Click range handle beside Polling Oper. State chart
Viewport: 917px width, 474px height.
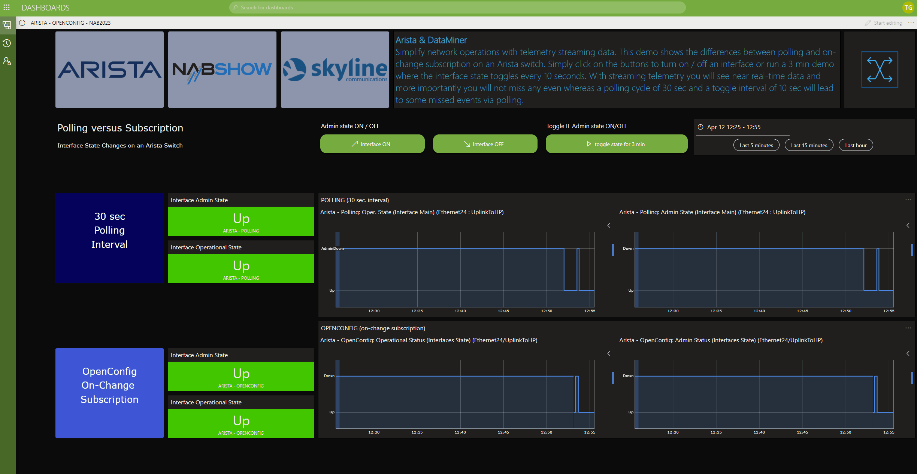coord(613,250)
